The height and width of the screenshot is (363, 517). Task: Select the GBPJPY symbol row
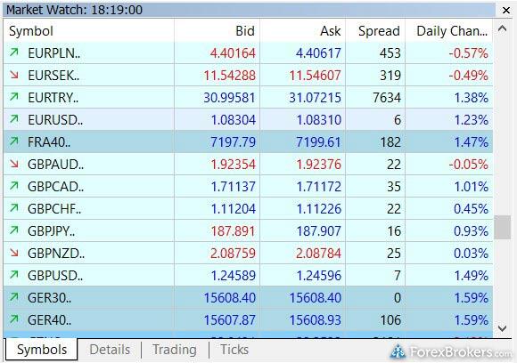pos(248,230)
